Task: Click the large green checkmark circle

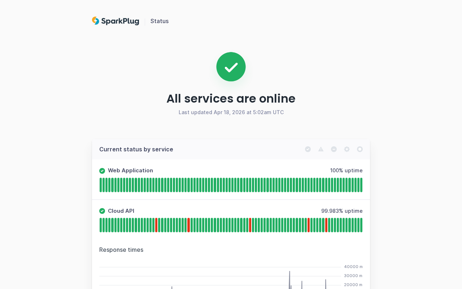Action: [x=231, y=67]
